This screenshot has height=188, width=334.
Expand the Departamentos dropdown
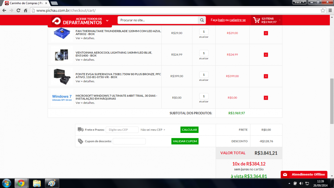point(107,21)
